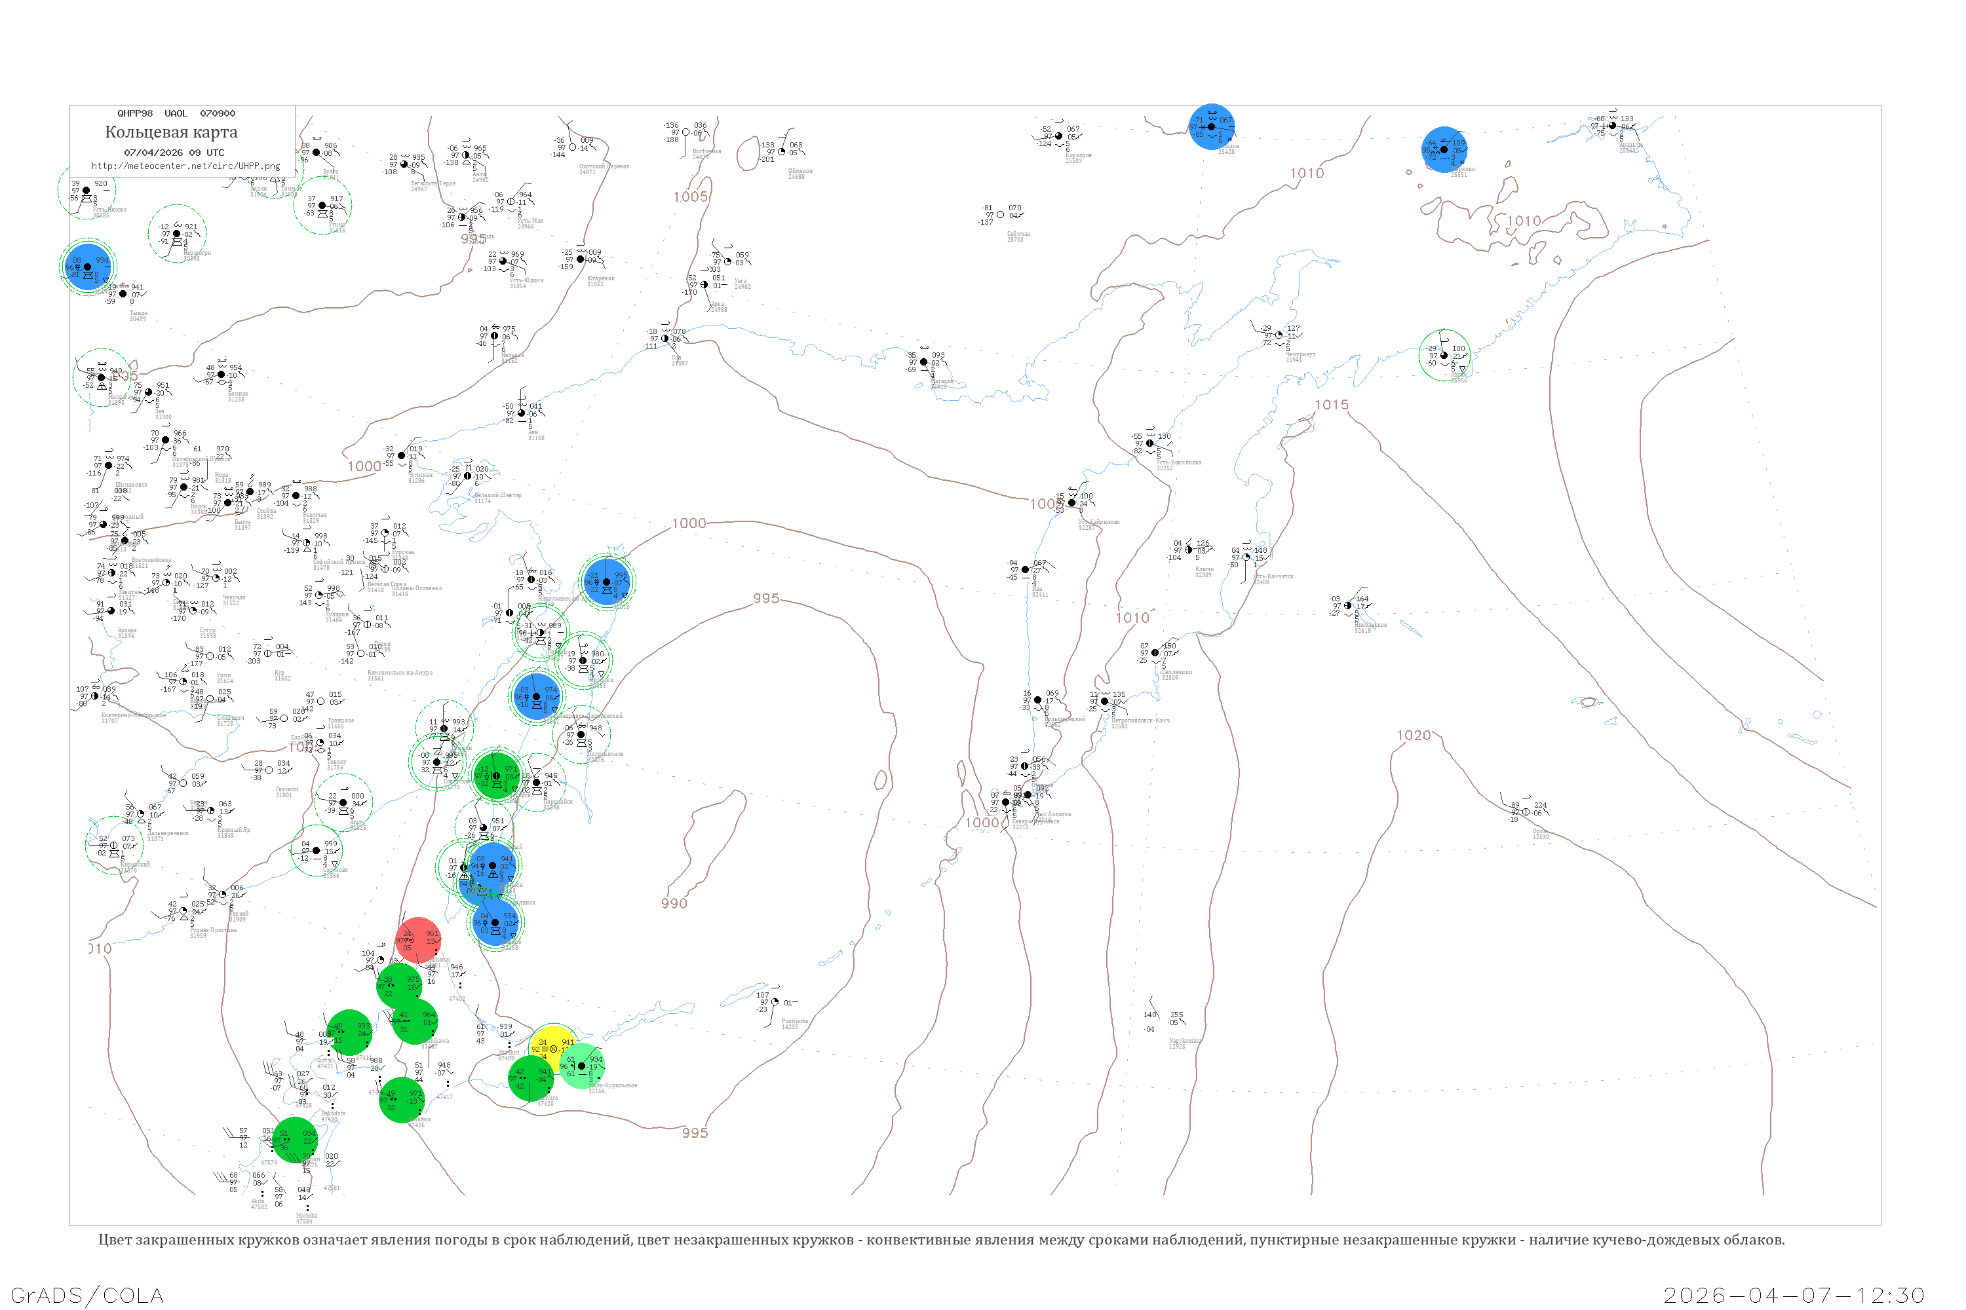Click the 1015 isobar label

(x=1331, y=405)
